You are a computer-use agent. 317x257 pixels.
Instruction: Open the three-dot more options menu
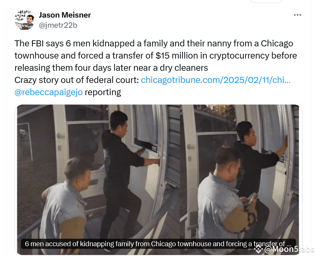pyautogui.click(x=297, y=15)
